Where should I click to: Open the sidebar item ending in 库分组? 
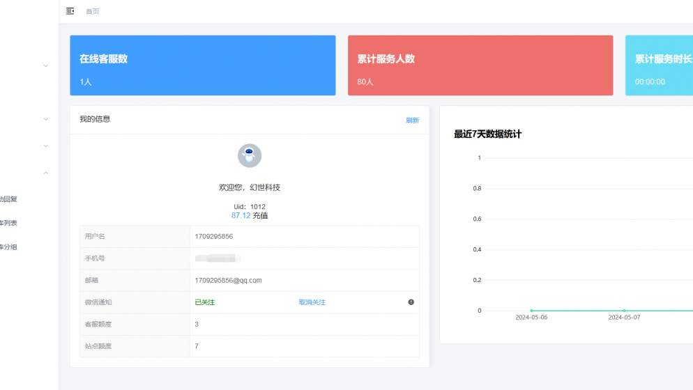(8, 247)
